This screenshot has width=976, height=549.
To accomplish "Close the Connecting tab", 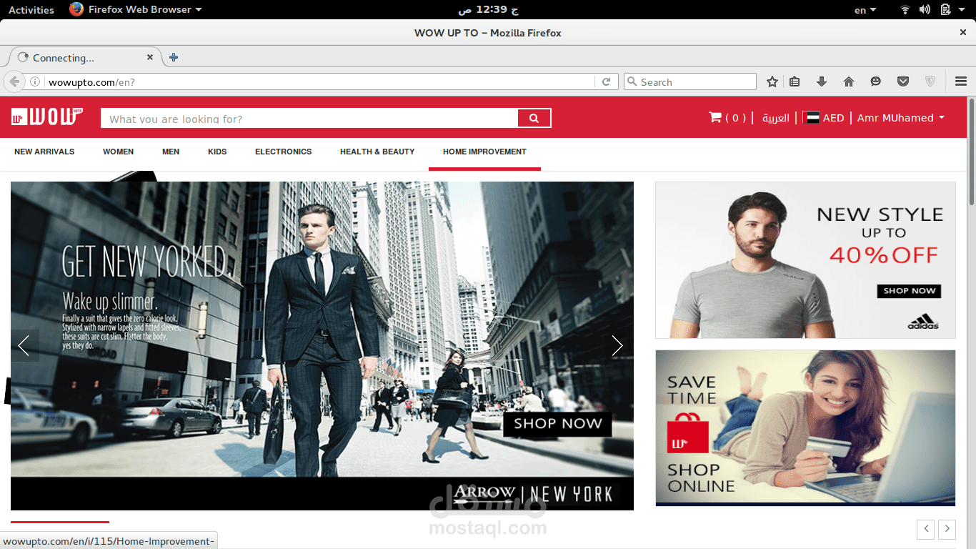I will (x=150, y=57).
